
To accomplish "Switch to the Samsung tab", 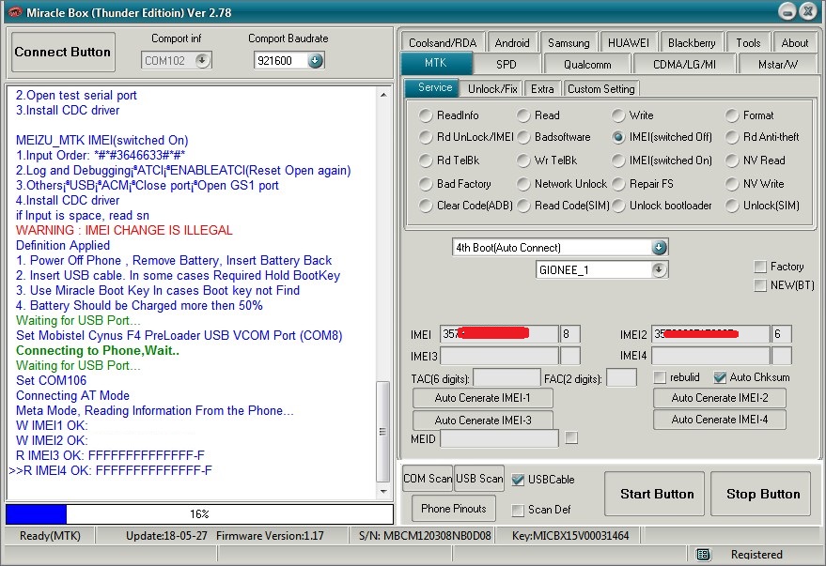I will [569, 42].
